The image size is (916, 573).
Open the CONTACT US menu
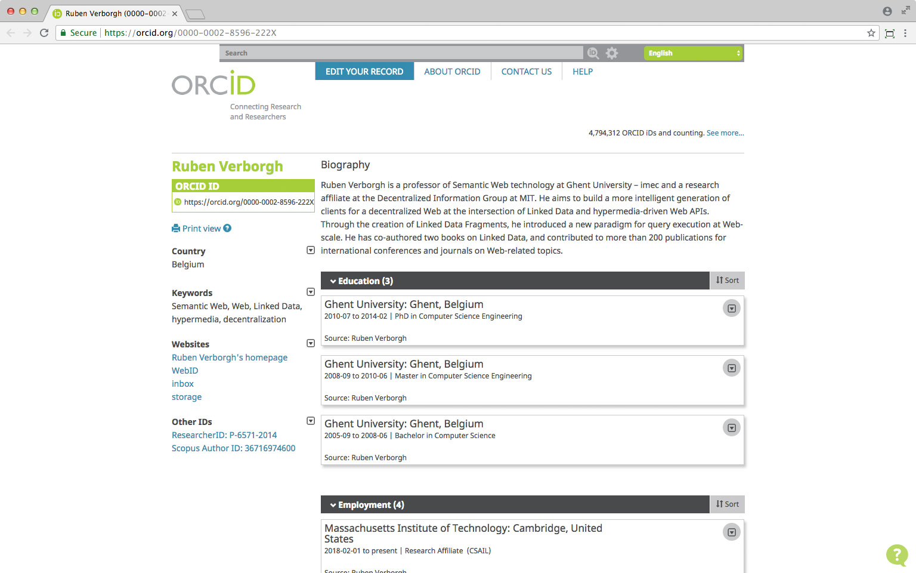click(x=527, y=71)
